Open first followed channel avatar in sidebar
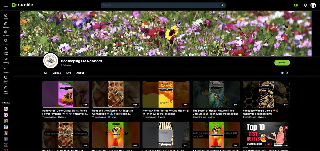Viewport: 320px width, 151px height. [6, 109]
